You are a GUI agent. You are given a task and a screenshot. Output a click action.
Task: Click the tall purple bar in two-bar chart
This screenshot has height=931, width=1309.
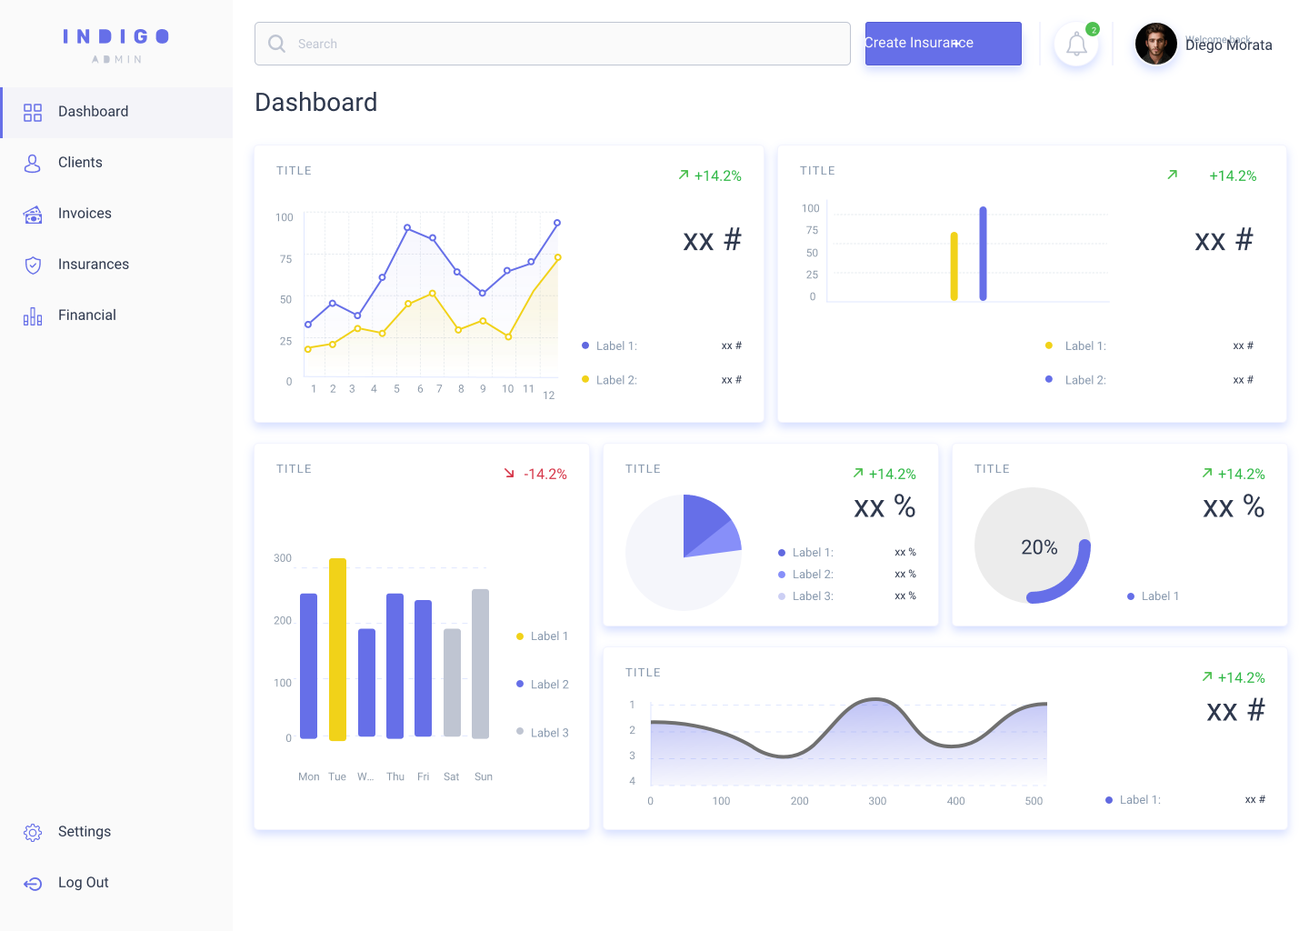[983, 254]
